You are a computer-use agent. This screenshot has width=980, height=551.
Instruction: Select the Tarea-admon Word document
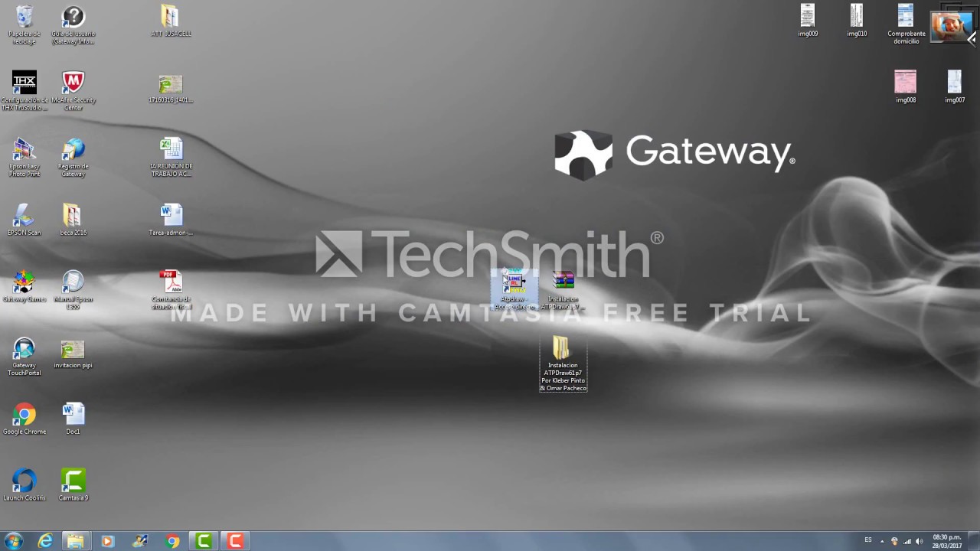pos(171,220)
